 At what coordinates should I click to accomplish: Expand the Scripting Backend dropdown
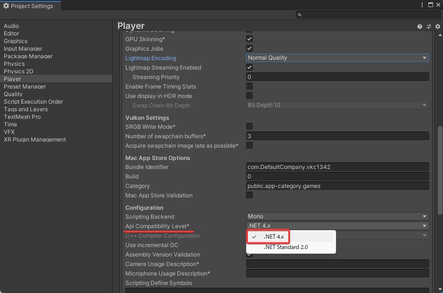click(337, 216)
